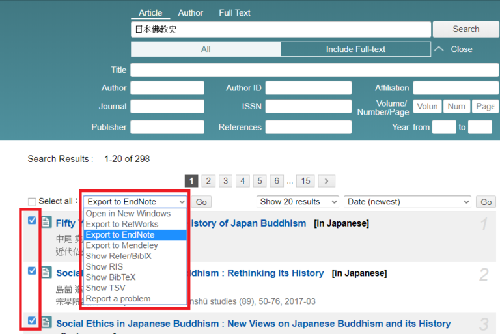Select Show BibTeX option in list
The width and height of the screenshot is (500, 334).
point(111,277)
